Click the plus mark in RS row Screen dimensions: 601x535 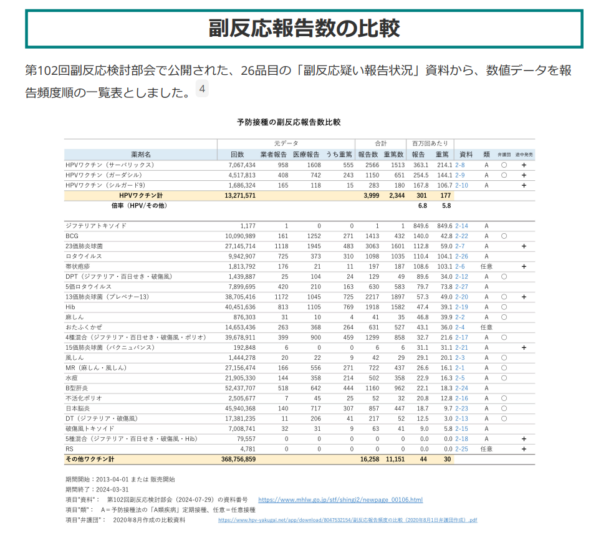point(524,449)
